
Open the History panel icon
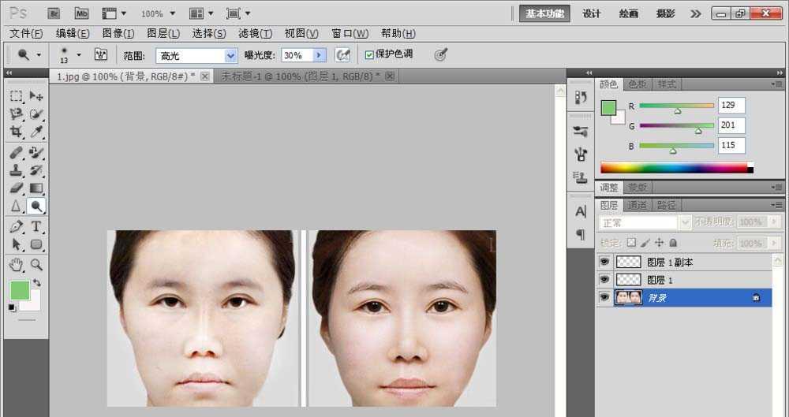point(581,97)
